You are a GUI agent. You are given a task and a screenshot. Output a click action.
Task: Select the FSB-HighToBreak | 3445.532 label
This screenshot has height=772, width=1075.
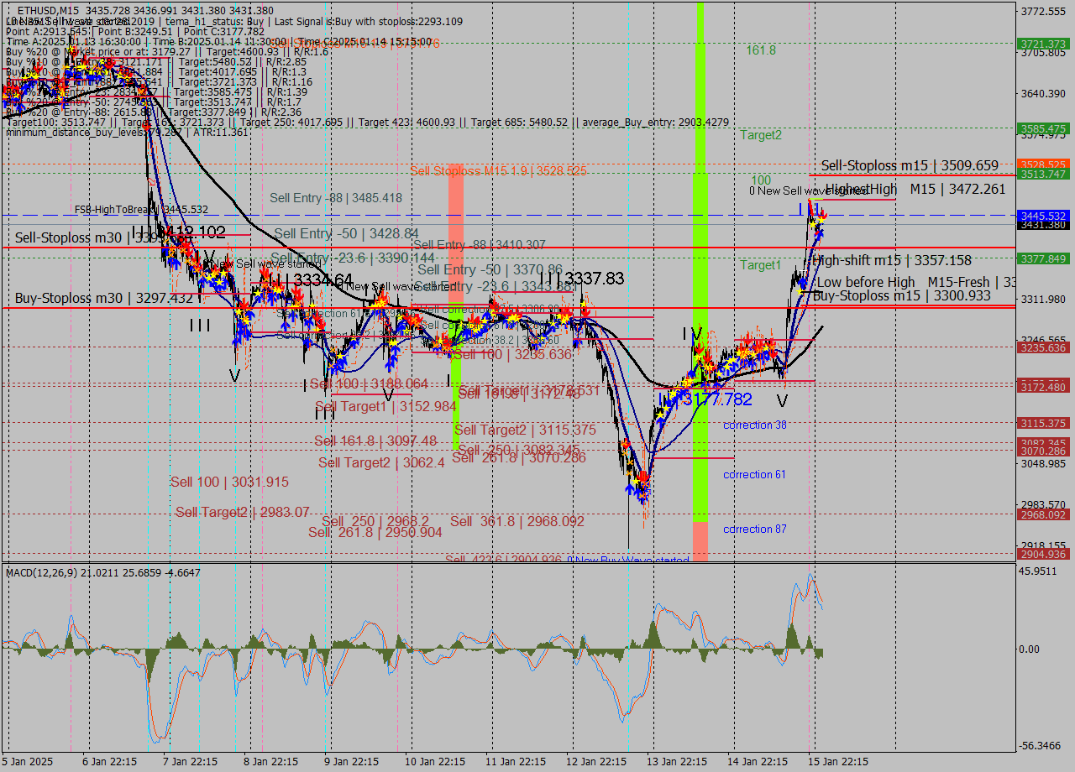[141, 210]
